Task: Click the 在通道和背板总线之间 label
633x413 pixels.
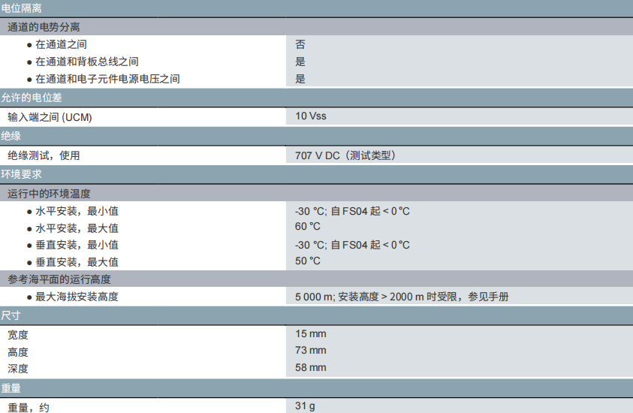Action: 87,62
